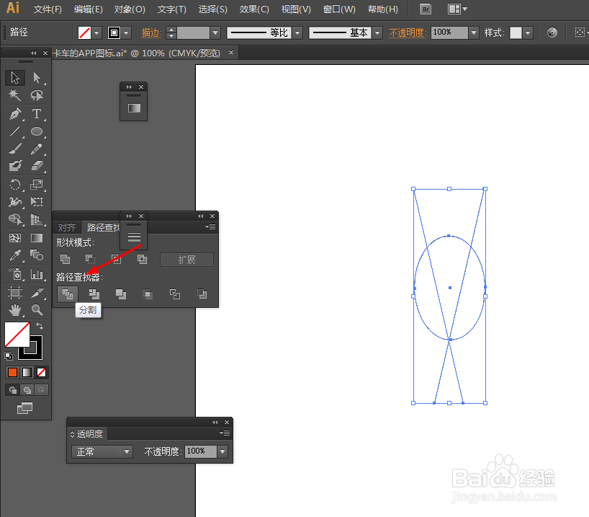Select the Pen tool

tap(15, 114)
